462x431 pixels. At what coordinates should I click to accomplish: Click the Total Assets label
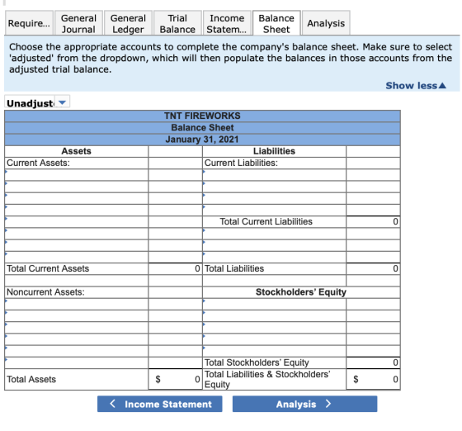click(x=31, y=379)
